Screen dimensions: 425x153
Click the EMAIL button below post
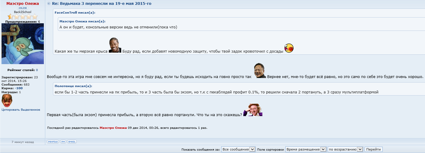[72, 142]
